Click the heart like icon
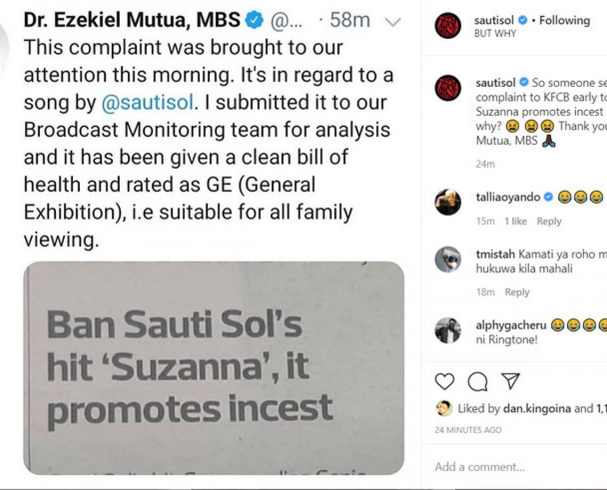Screen dimensions: 607x490 click(445, 382)
